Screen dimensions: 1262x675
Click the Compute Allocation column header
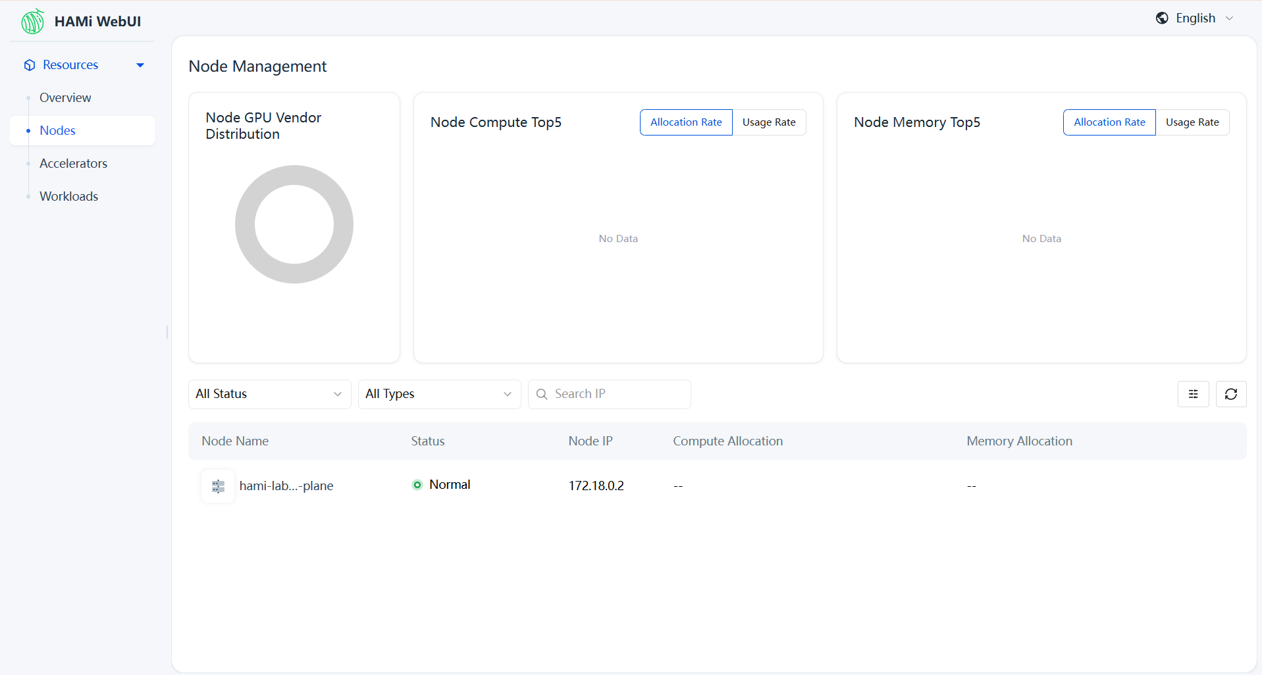click(x=728, y=441)
